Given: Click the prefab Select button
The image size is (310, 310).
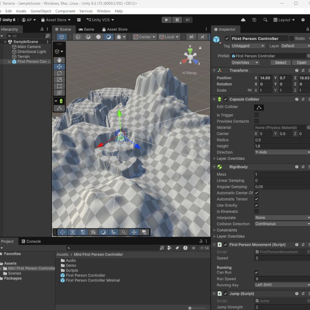Looking at the screenshot, I should [x=281, y=63].
